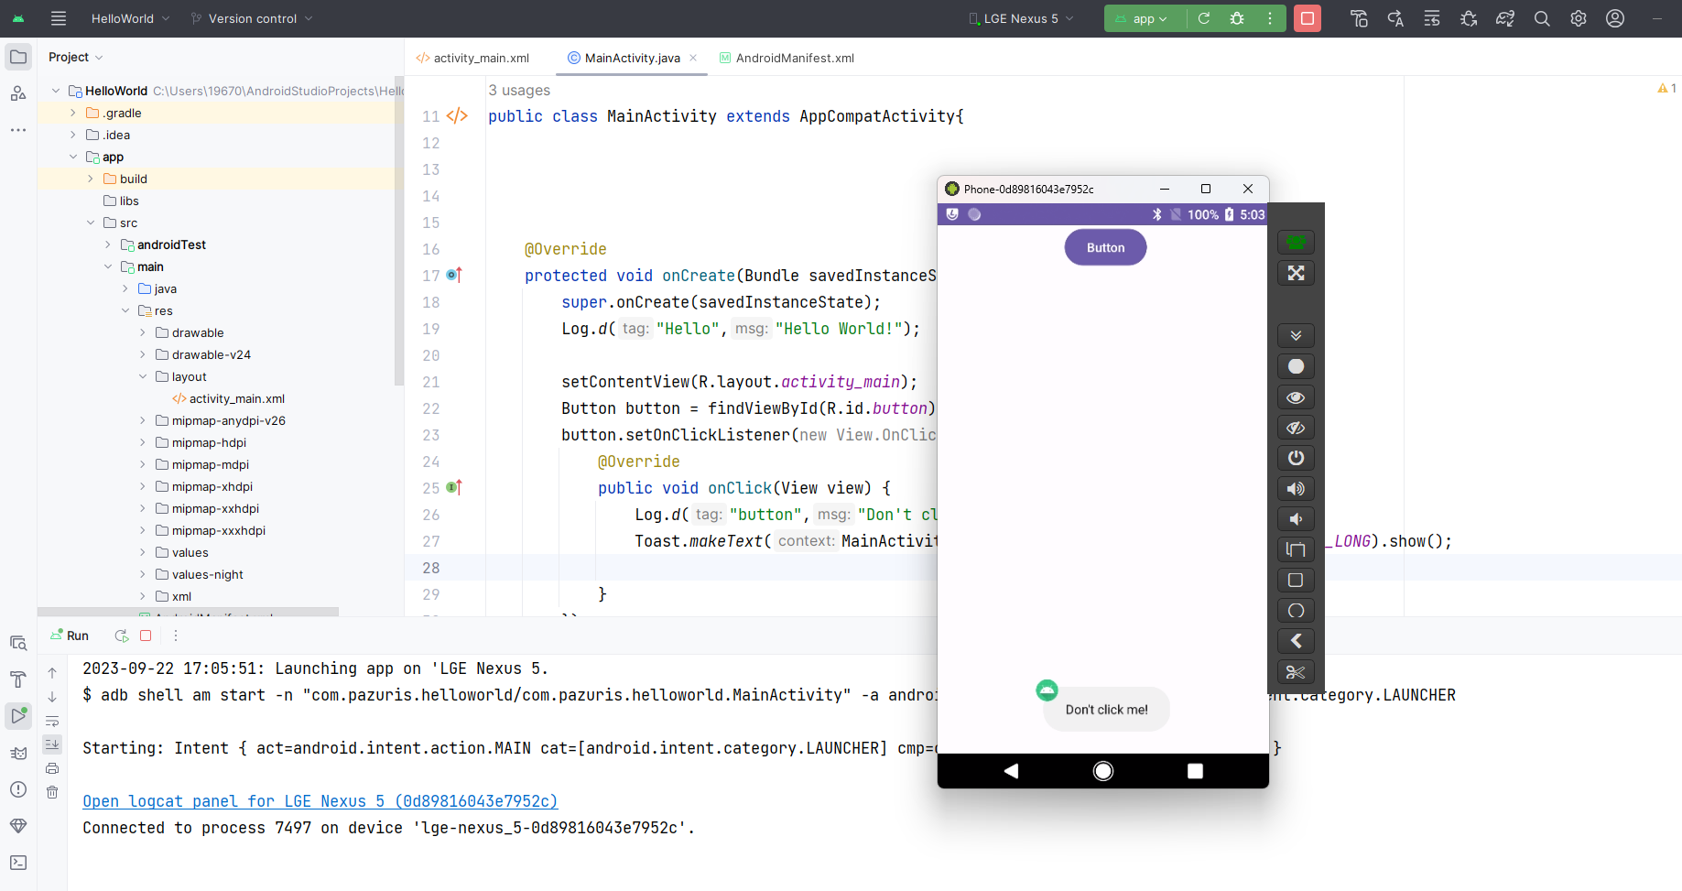The width and height of the screenshot is (1682, 891).
Task: Open Problems tool window icon
Action: coord(18,789)
